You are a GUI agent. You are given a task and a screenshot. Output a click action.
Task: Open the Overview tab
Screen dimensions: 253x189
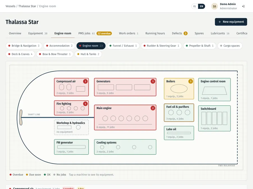[x=15, y=33]
